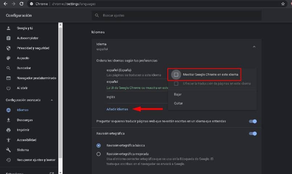Viewport: 292px width, 174px height.
Task: Click the clipboard icon for Autocompletar
Action: point(8,38)
